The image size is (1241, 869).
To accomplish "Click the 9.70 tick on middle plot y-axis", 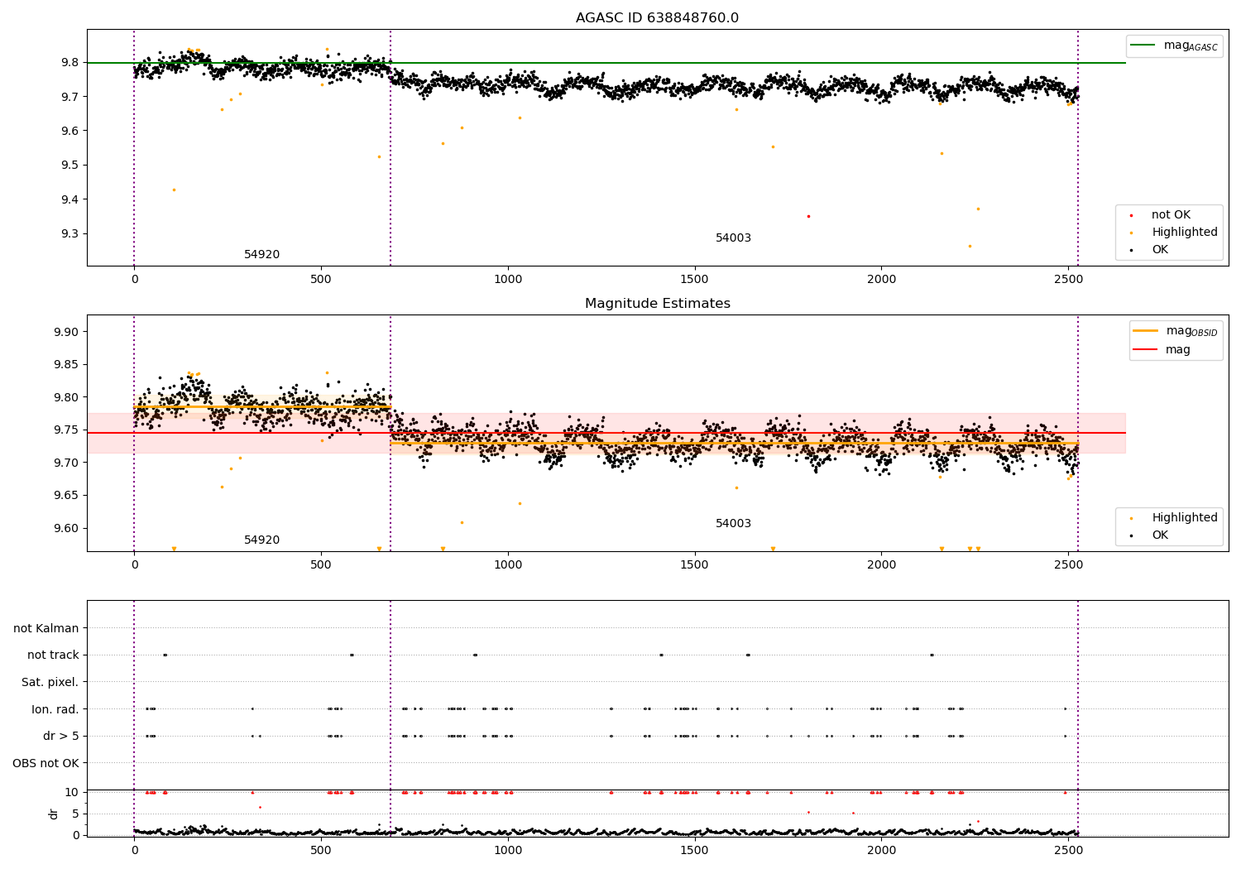I will pyautogui.click(x=66, y=463).
